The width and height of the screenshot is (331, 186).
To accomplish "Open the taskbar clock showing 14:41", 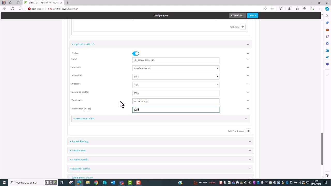I will point(316,183).
